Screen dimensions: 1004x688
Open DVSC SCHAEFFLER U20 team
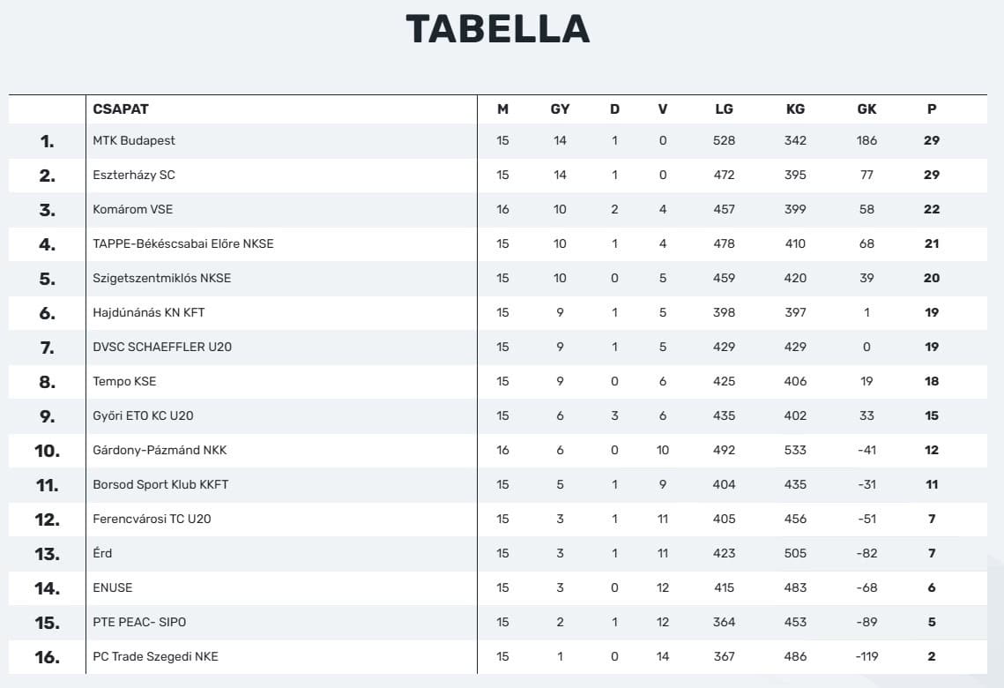(x=162, y=347)
